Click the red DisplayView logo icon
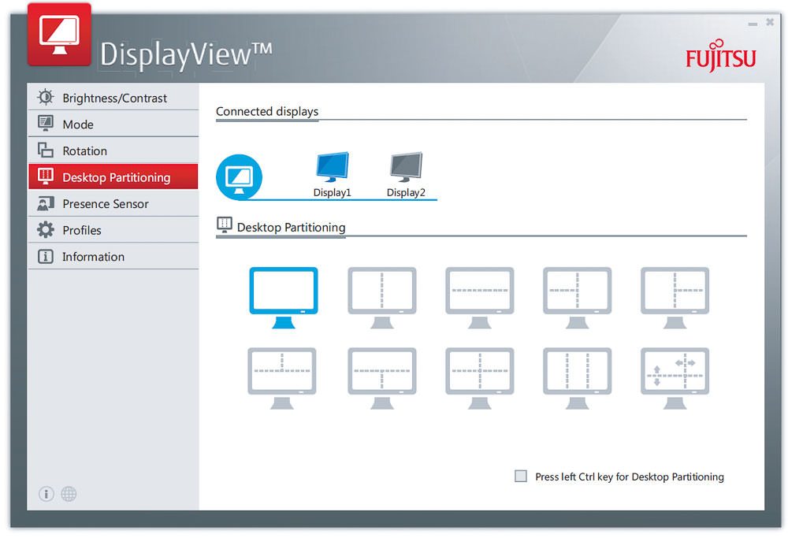The height and width of the screenshot is (538, 788). [59, 35]
